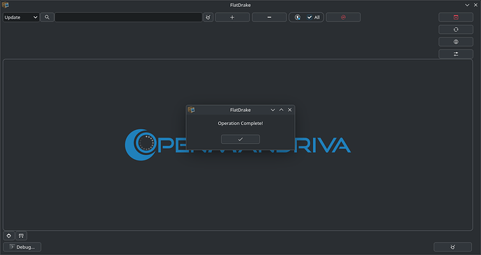The height and width of the screenshot is (255, 481).
Task: Focus the package search text field
Action: [x=128, y=17]
